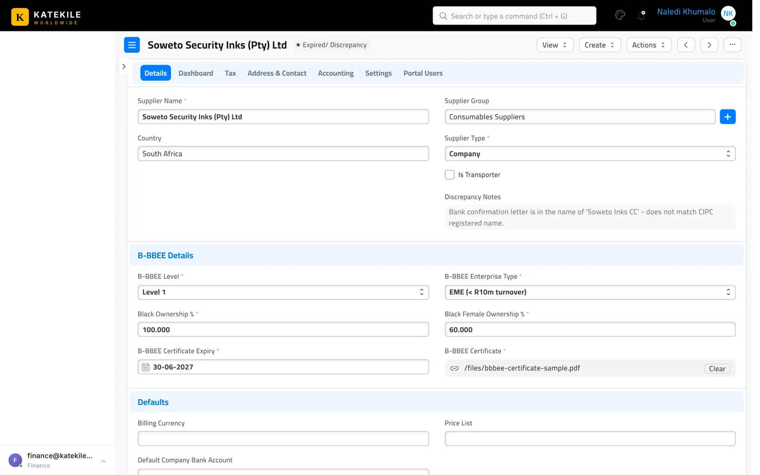The image size is (760, 475).
Task: Click the NK user avatar
Action: click(x=728, y=13)
